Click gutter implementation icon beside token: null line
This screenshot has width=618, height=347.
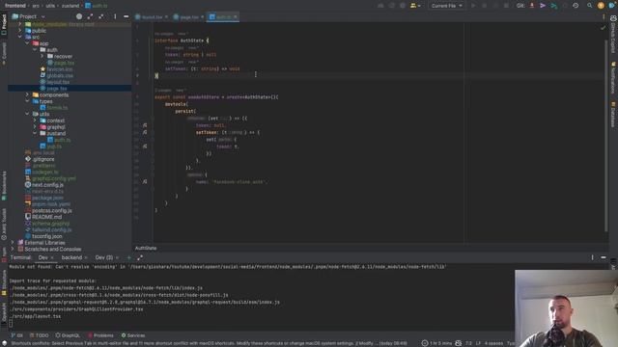coord(145,125)
